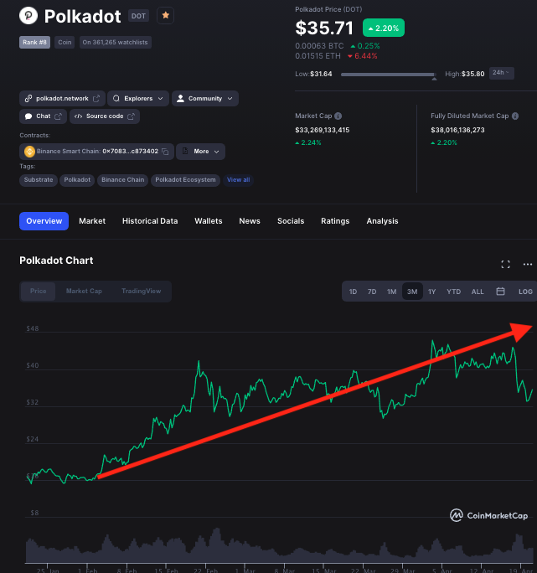Open the Chat link
This screenshot has height=573, width=537.
coord(43,116)
